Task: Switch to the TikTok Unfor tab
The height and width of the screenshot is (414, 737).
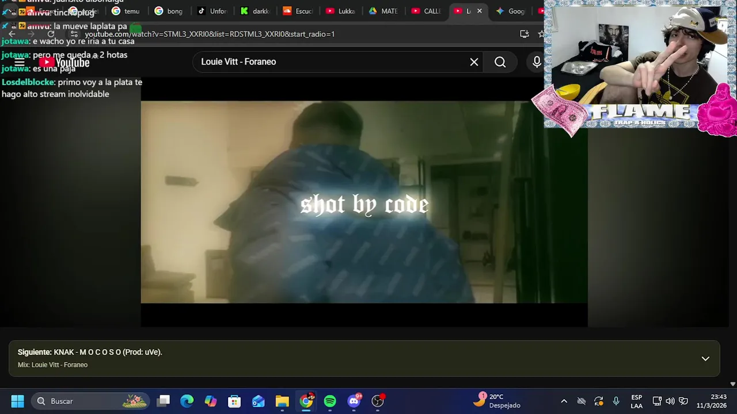Action: click(x=212, y=11)
